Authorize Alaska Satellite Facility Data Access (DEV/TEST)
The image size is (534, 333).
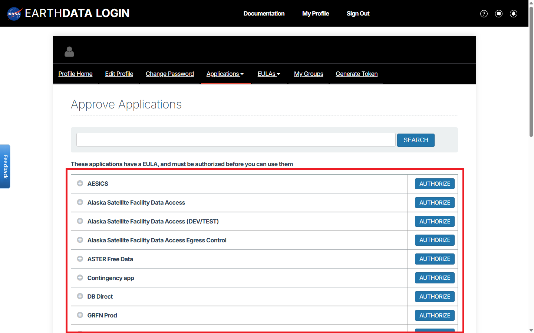pyautogui.click(x=435, y=222)
